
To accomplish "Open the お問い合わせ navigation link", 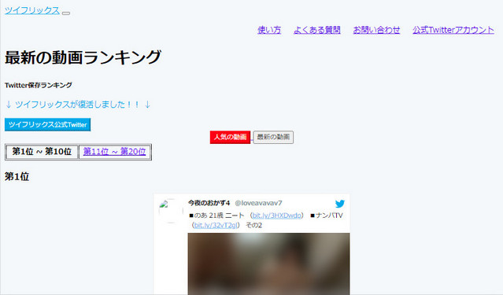I will click(x=376, y=30).
